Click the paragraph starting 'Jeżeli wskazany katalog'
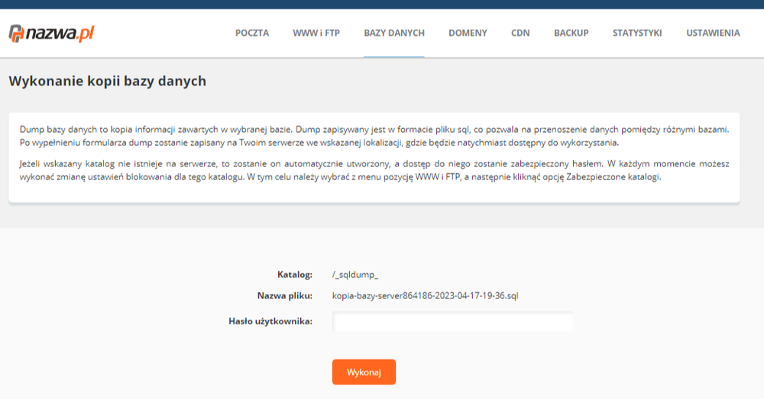 (374, 171)
